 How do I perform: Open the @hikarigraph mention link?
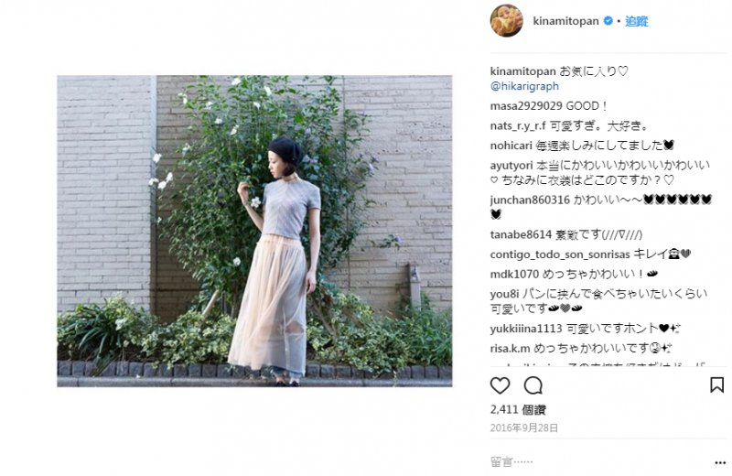pyautogui.click(x=524, y=86)
